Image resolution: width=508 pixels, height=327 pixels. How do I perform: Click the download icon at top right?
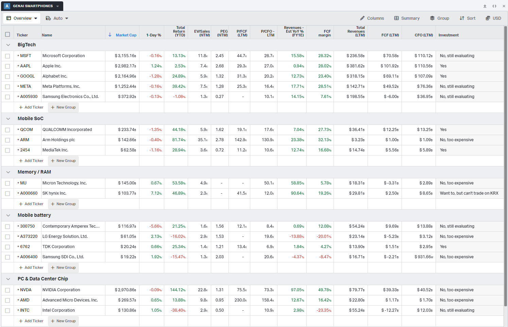485,6
